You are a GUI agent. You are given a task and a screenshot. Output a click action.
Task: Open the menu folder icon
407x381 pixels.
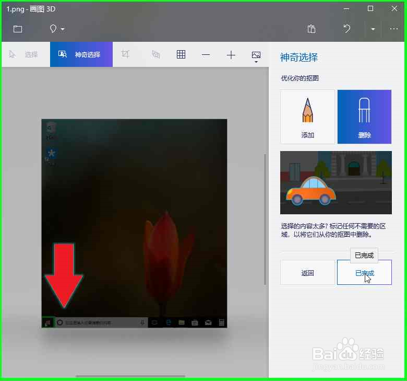[x=18, y=29]
